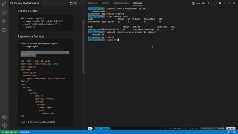Click the README preview vertical scrollbar

click(x=83, y=46)
